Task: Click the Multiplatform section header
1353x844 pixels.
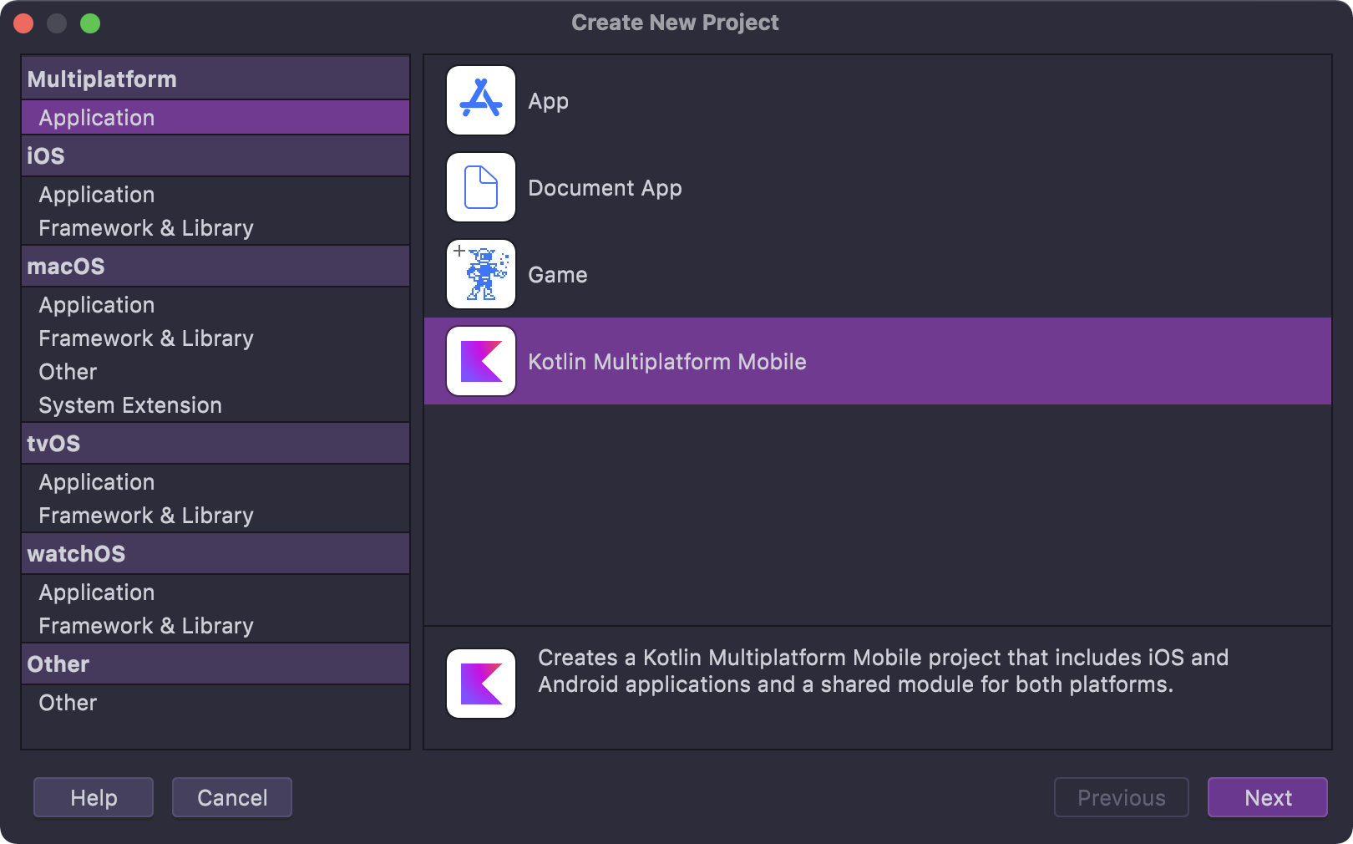Action: (215, 79)
